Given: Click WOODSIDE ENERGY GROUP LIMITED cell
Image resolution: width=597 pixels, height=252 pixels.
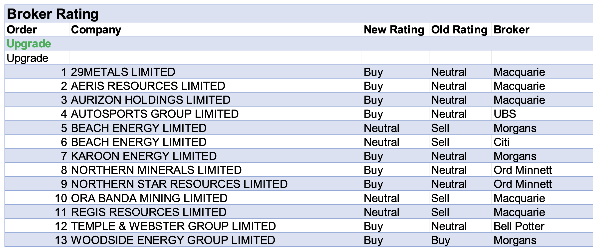Looking at the screenshot, I should pyautogui.click(x=173, y=240).
